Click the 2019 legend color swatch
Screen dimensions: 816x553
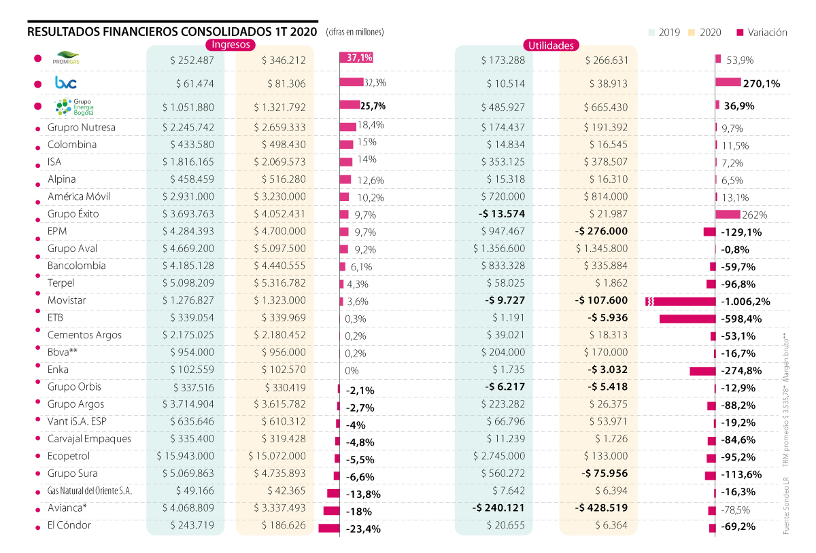[x=653, y=32]
